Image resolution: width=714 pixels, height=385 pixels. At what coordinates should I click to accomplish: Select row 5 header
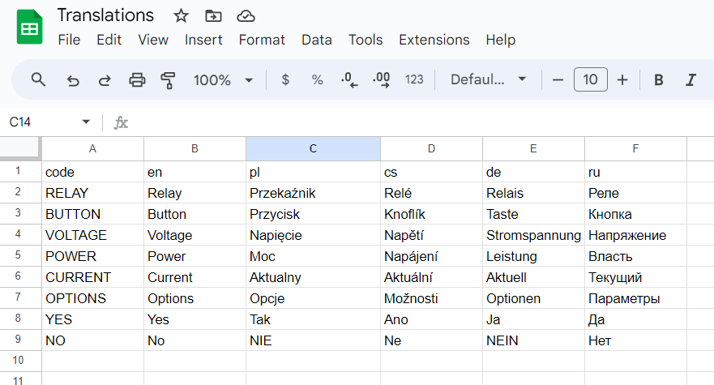(x=20, y=255)
